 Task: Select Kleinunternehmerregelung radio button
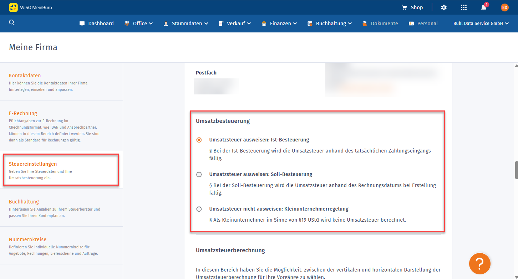coord(199,209)
